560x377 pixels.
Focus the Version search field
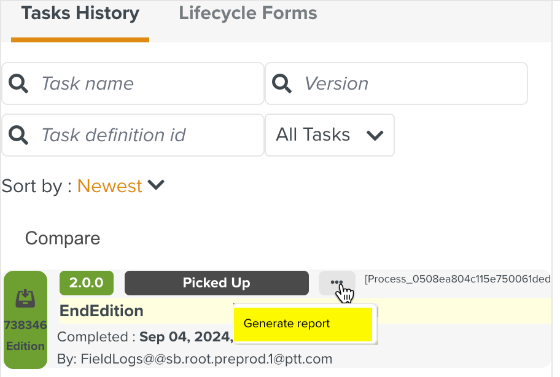[411, 84]
